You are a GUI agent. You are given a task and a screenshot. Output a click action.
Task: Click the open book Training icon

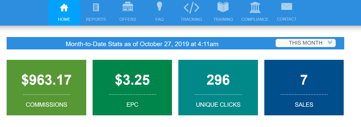coord(223,7)
